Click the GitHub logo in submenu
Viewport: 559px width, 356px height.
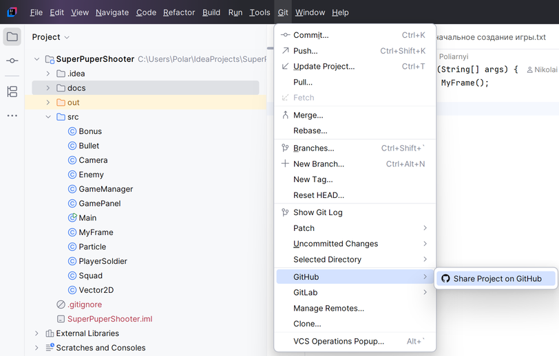445,278
